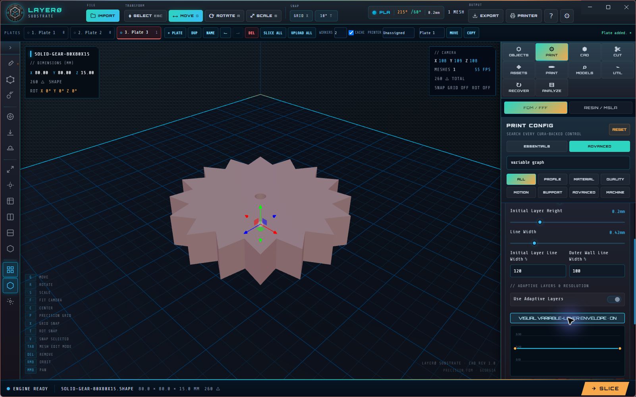Select the Essentials tab
The width and height of the screenshot is (636, 397).
537,146
